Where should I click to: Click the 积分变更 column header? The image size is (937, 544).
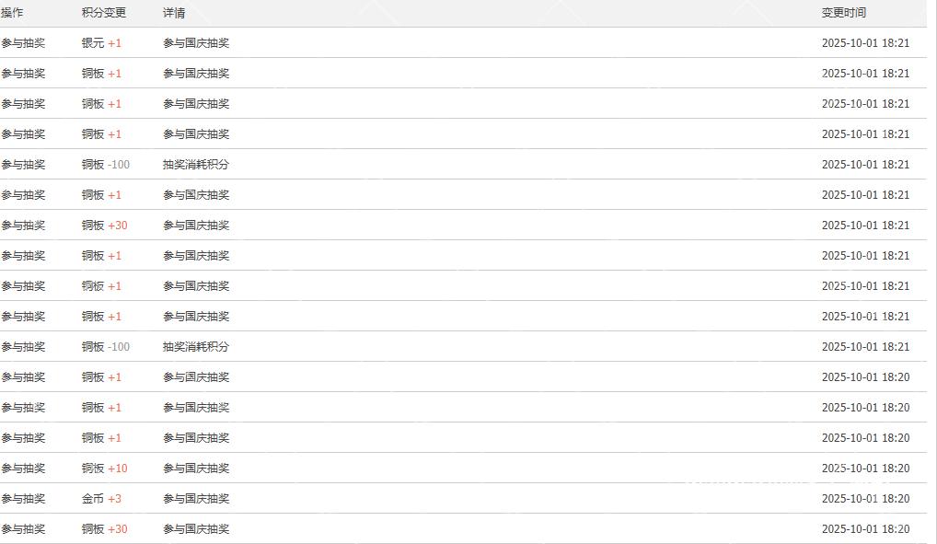click(x=104, y=13)
